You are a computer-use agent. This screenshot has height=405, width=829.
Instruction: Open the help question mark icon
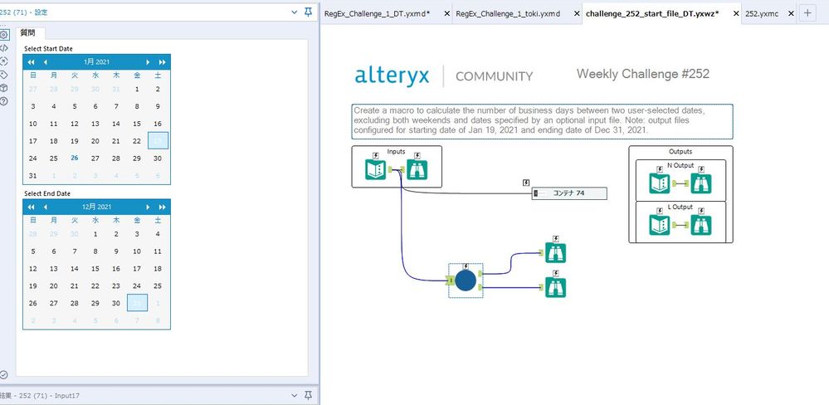point(3,101)
